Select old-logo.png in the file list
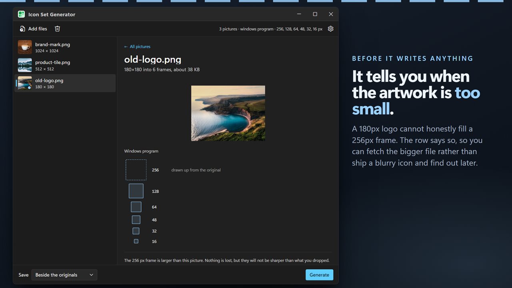The image size is (512, 288). [x=65, y=83]
